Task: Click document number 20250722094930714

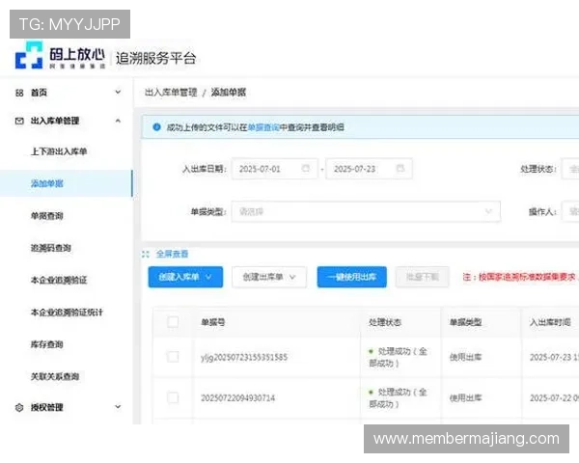Action: 237,398
